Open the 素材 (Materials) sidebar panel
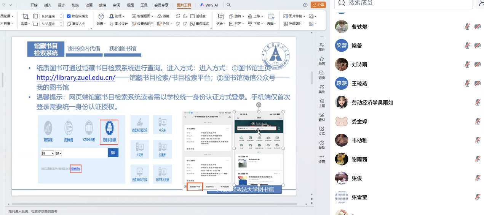This screenshot has height=215, width=484. point(322,117)
